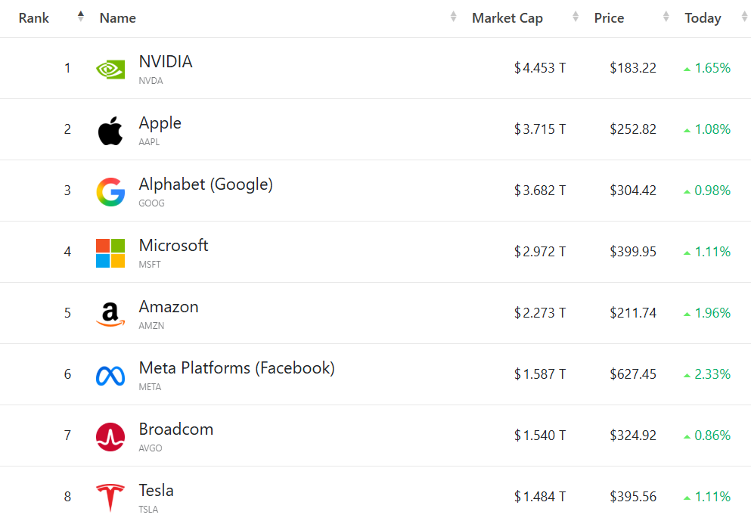Sort table by Rank column arrows
Screen dimensions: 751x527
[x=81, y=17]
